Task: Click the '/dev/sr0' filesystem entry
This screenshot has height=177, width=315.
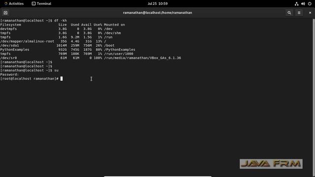Action: pos(8,58)
